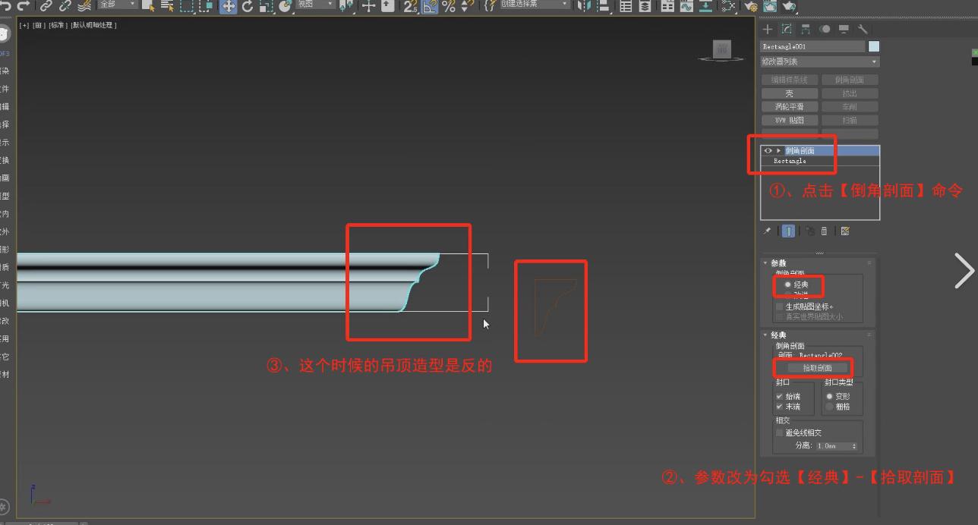Toggle eye visibility of 倒角剖面 modifier
The width and height of the screenshot is (978, 525).
pyautogui.click(x=768, y=151)
